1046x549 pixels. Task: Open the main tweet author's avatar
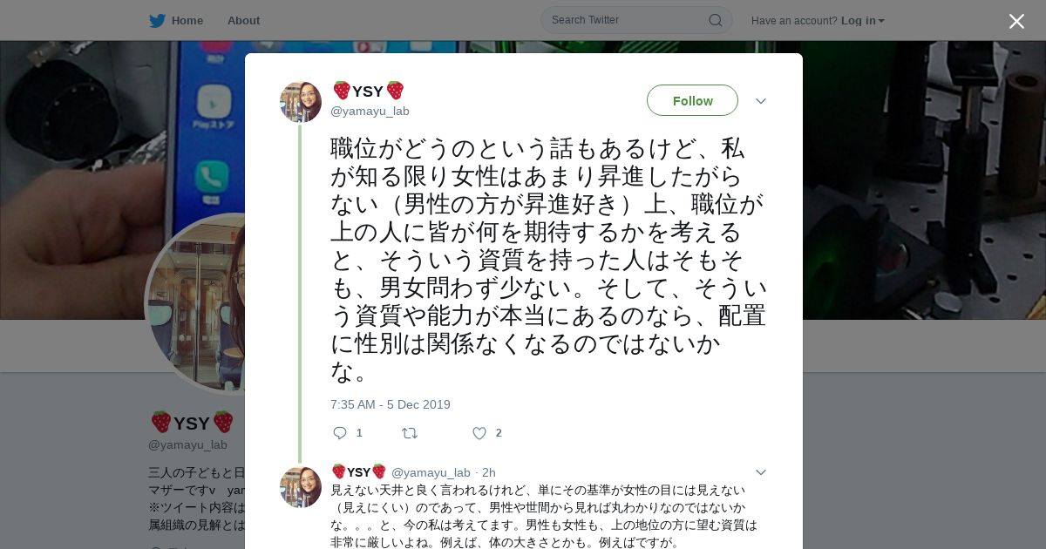[301, 102]
